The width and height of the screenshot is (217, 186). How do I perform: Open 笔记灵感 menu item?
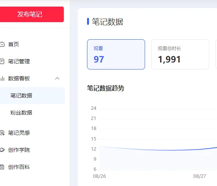pos(19,133)
